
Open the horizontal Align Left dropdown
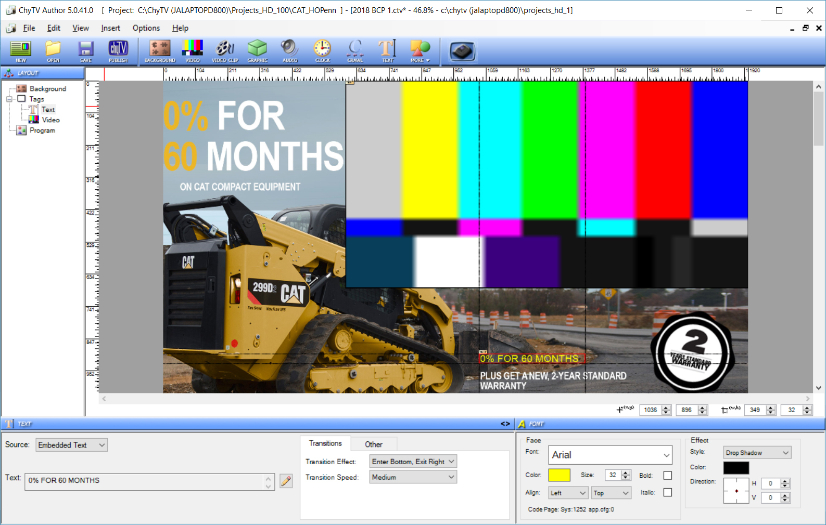tap(568, 493)
